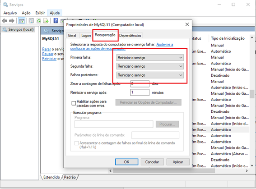The height and width of the screenshot is (189, 256).
Task: Click the Serviços gear icon in title bar
Action: pos(5,5)
